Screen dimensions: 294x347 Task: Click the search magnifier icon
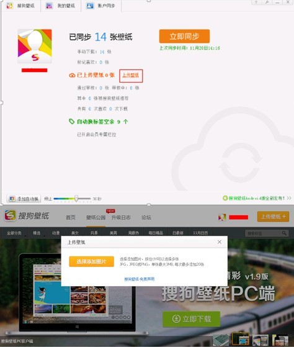[284, 233]
